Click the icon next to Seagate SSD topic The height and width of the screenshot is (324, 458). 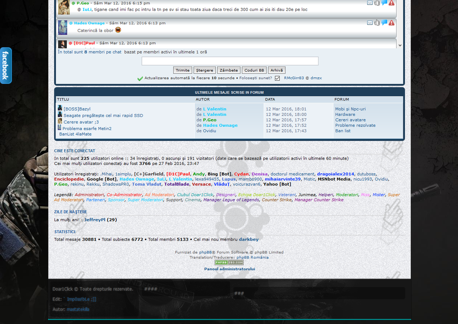(x=60, y=115)
